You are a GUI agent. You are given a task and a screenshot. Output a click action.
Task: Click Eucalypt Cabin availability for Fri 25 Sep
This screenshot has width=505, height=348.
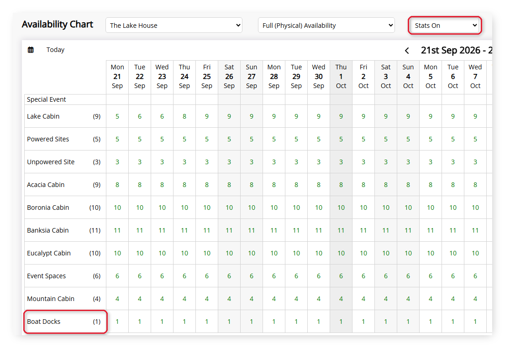[207, 254]
